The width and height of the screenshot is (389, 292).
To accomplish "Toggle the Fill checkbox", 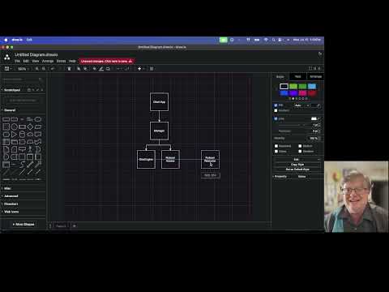I will point(276,105).
